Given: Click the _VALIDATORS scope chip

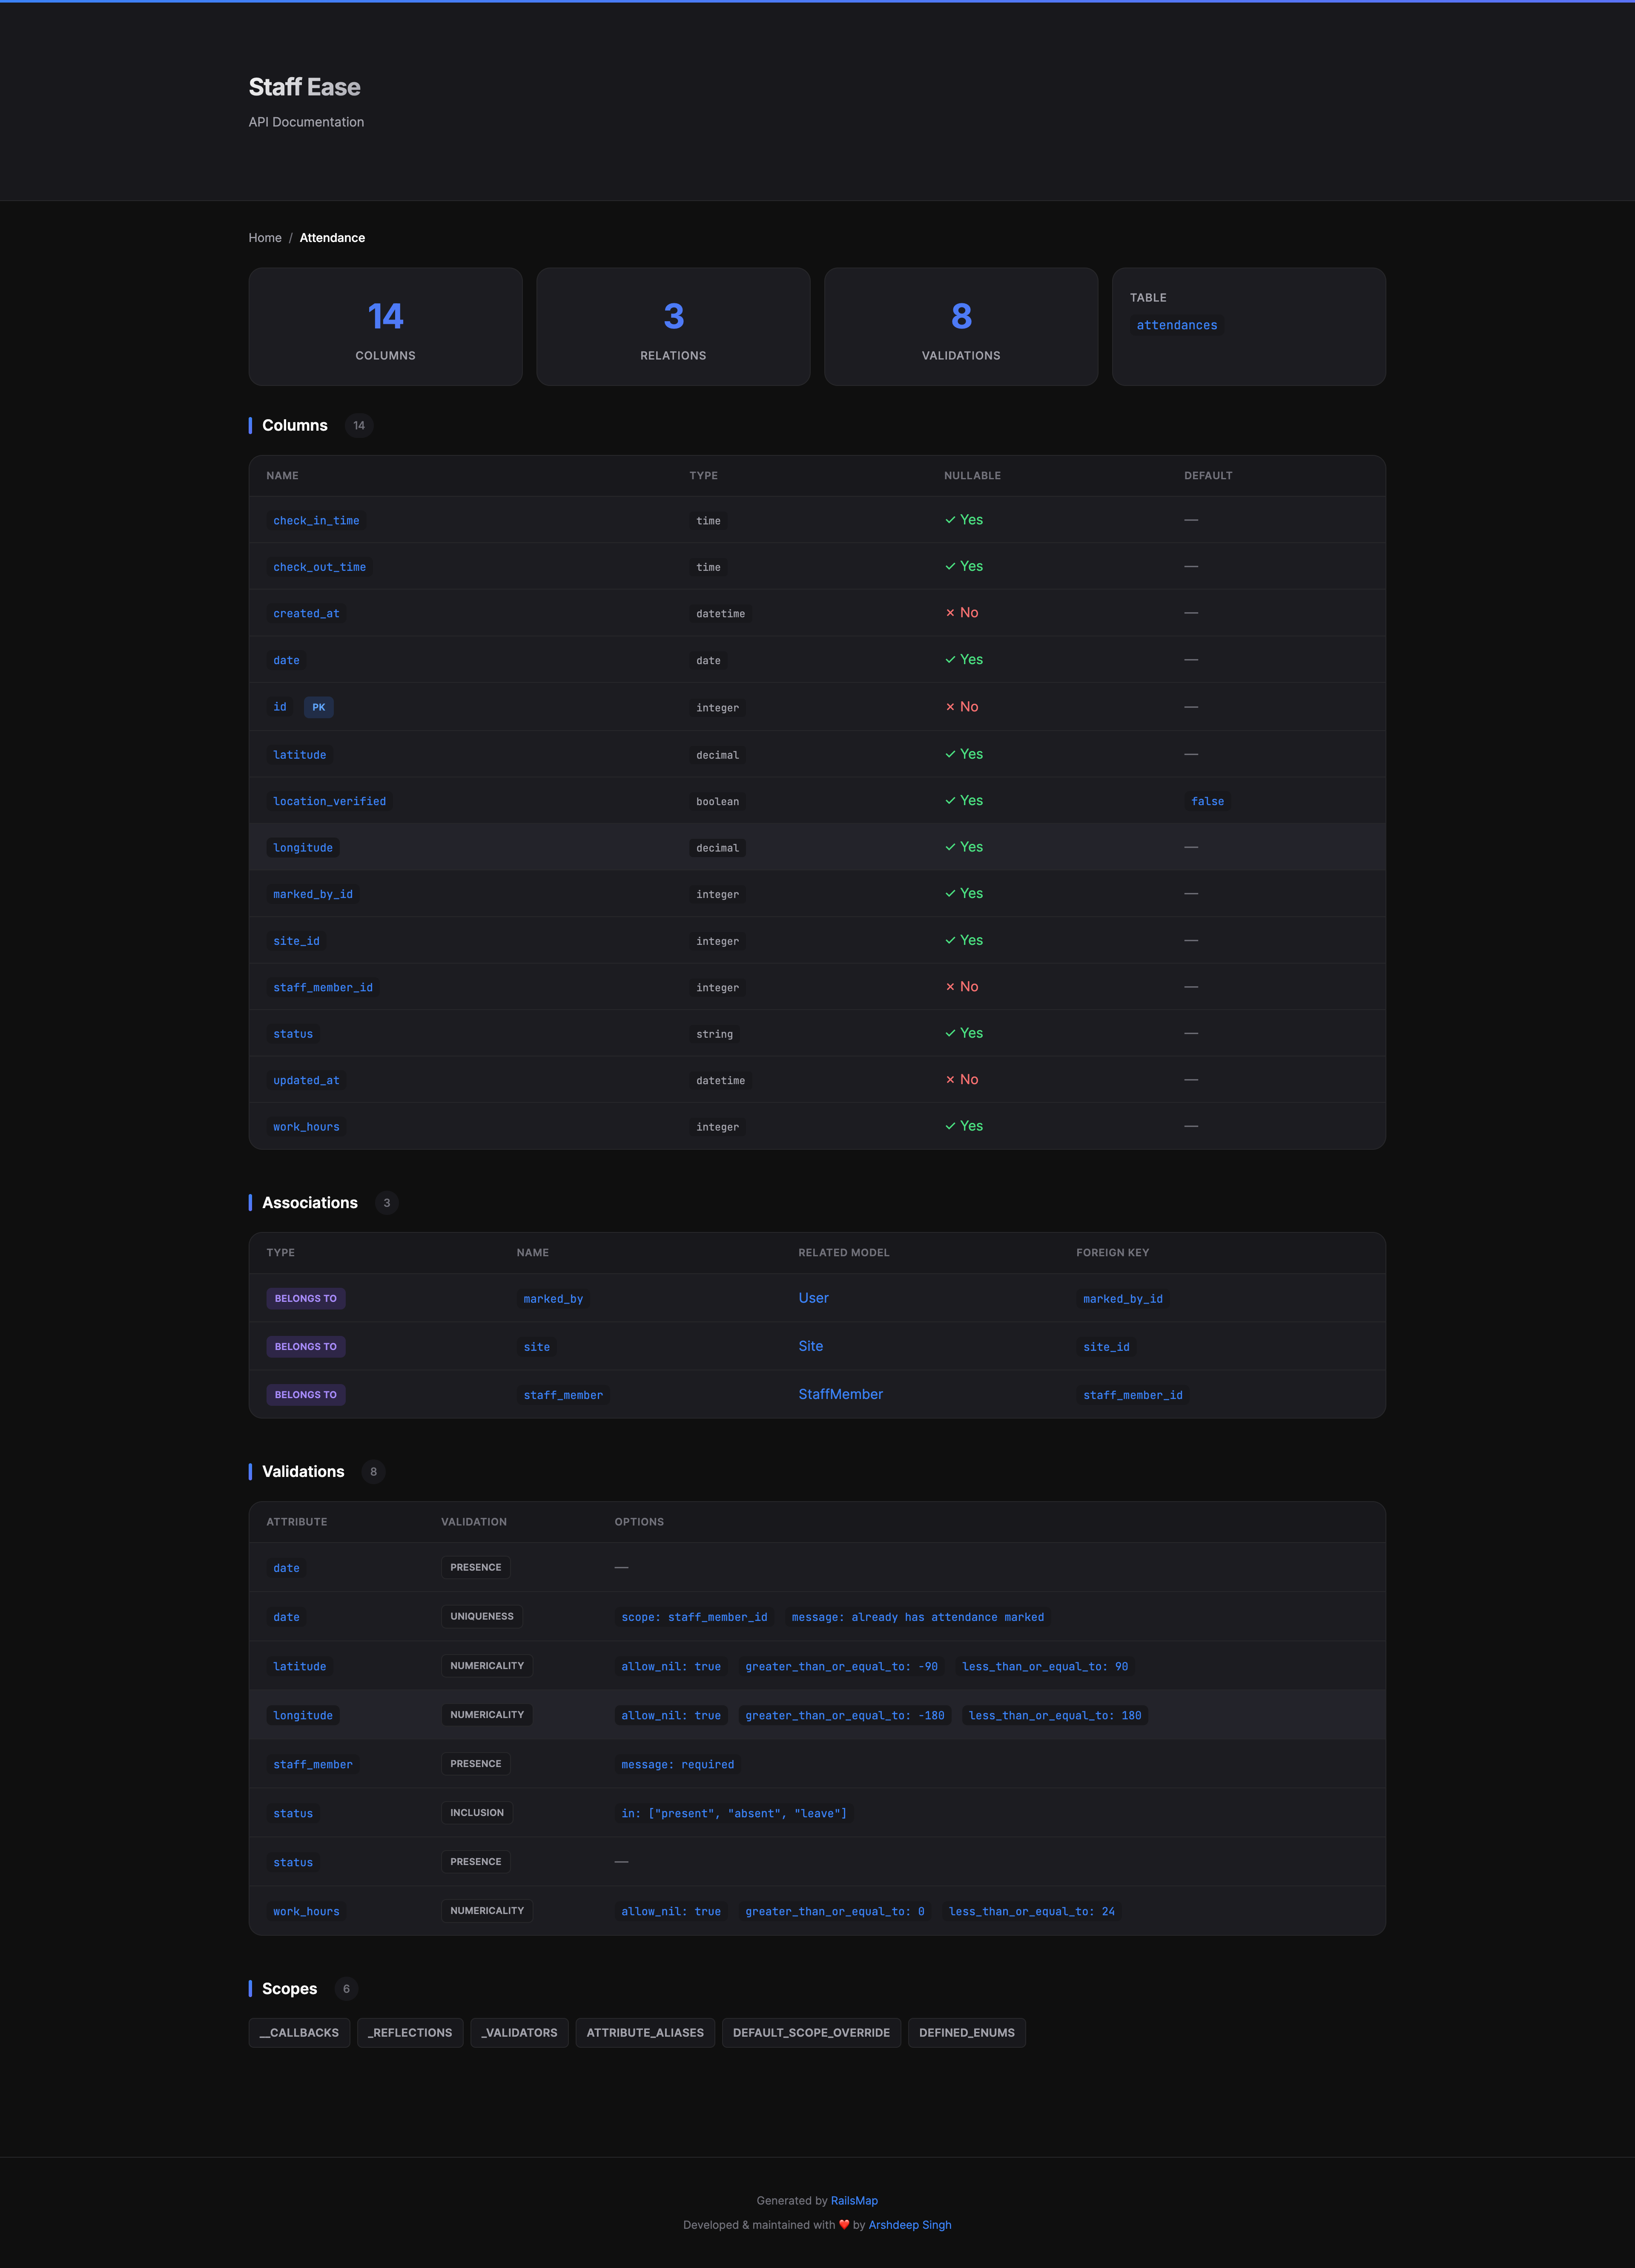Looking at the screenshot, I should pos(520,2032).
